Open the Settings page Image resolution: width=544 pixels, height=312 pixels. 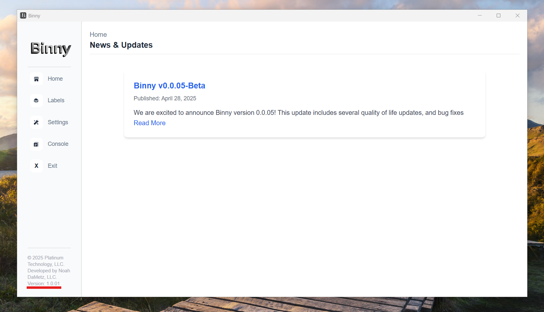click(x=58, y=122)
